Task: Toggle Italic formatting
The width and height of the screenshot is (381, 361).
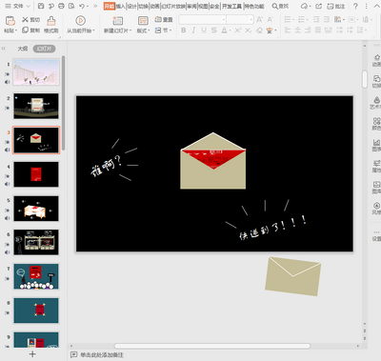Action: pos(193,30)
